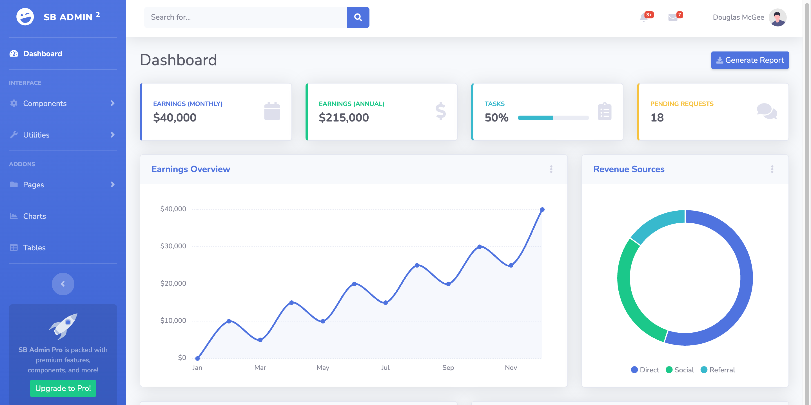The width and height of the screenshot is (811, 405).
Task: Click the monthly earnings calendar icon
Action: point(272,111)
